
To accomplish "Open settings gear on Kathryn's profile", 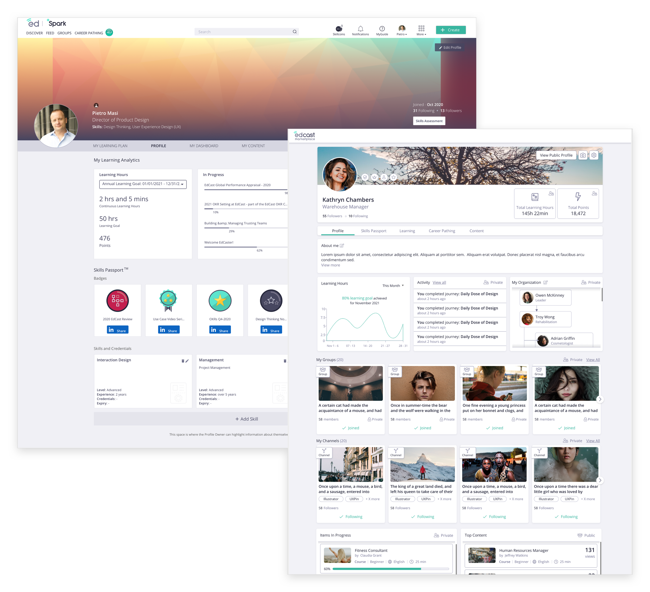I will tap(594, 155).
